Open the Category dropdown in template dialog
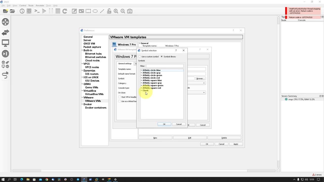324x182 pixels. click(x=204, y=83)
